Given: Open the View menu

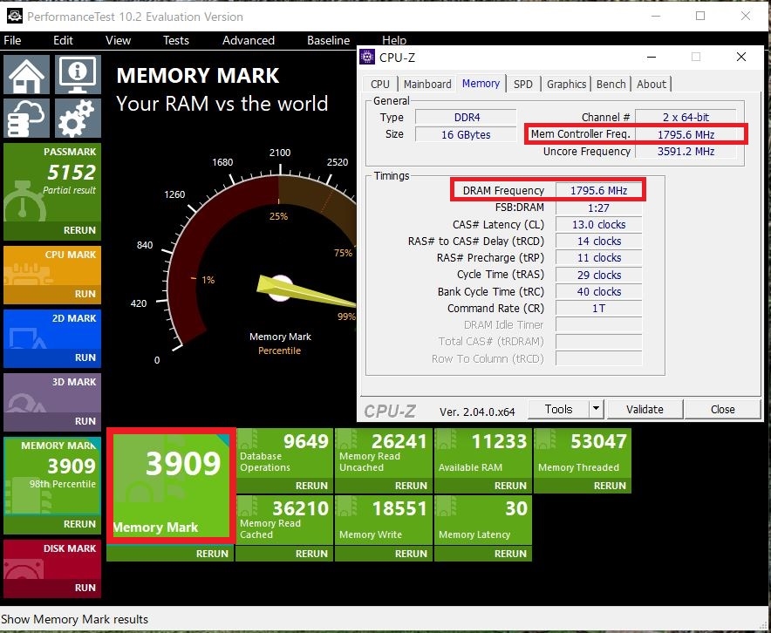Looking at the screenshot, I should pyautogui.click(x=118, y=40).
